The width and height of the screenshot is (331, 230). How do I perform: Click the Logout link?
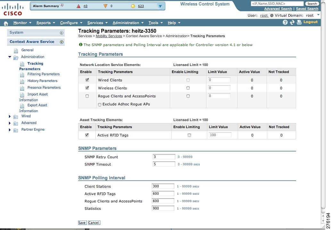[x=310, y=22]
